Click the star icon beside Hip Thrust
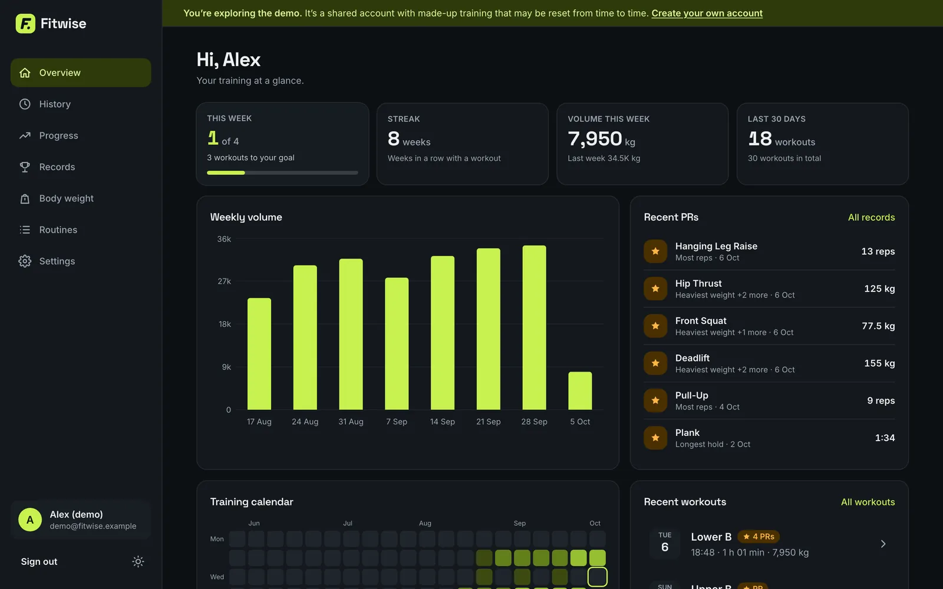The image size is (943, 589). pos(655,289)
